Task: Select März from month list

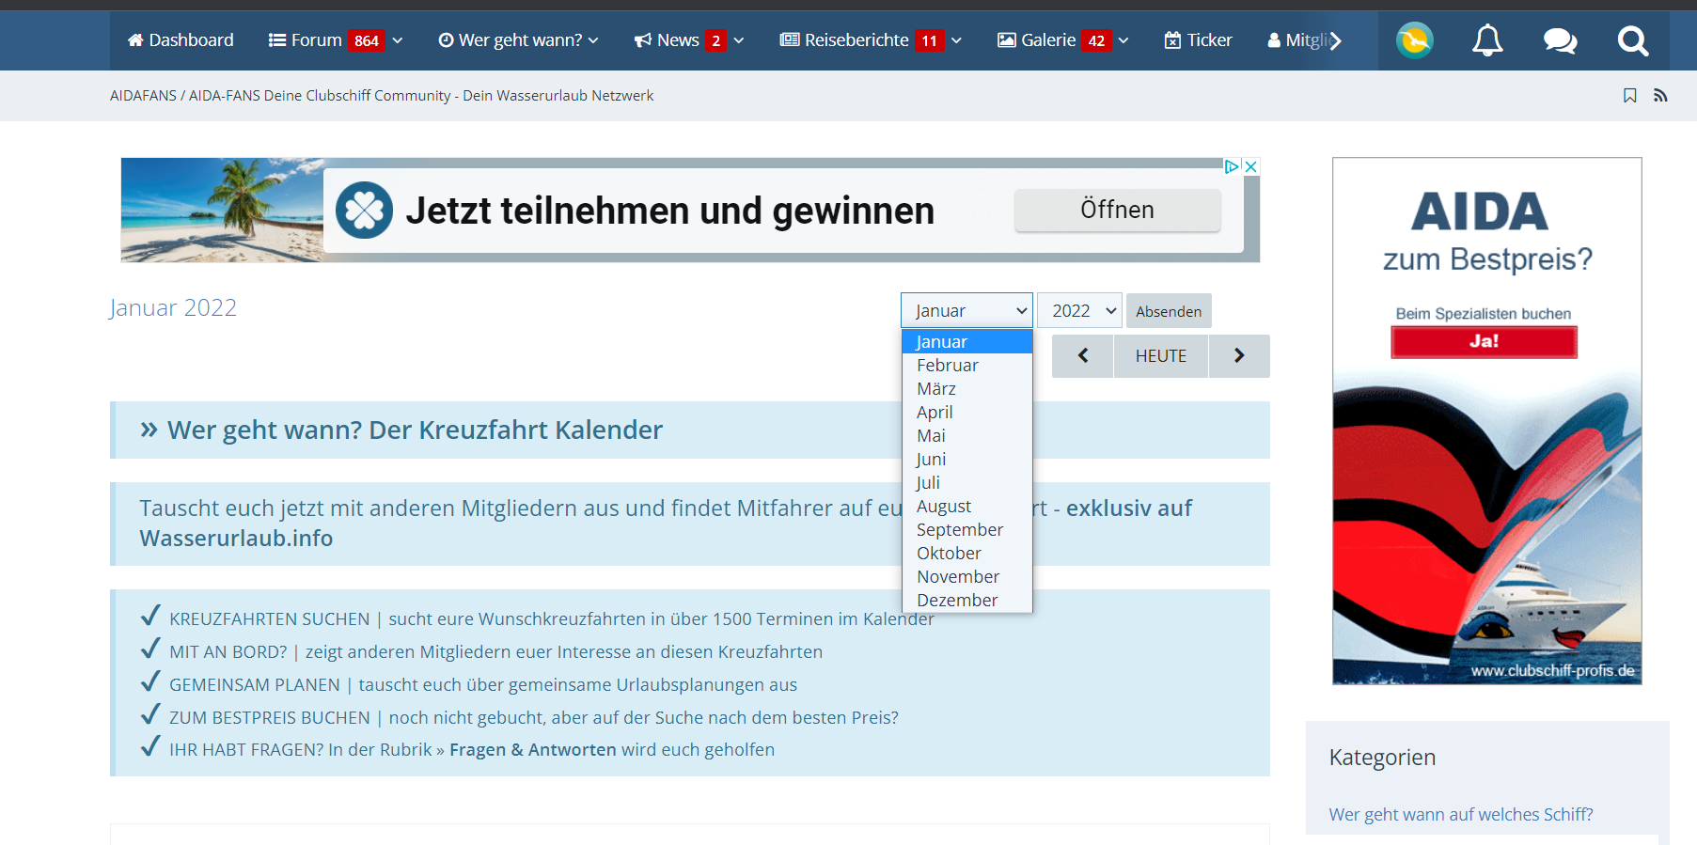Action: pyautogui.click(x=936, y=389)
